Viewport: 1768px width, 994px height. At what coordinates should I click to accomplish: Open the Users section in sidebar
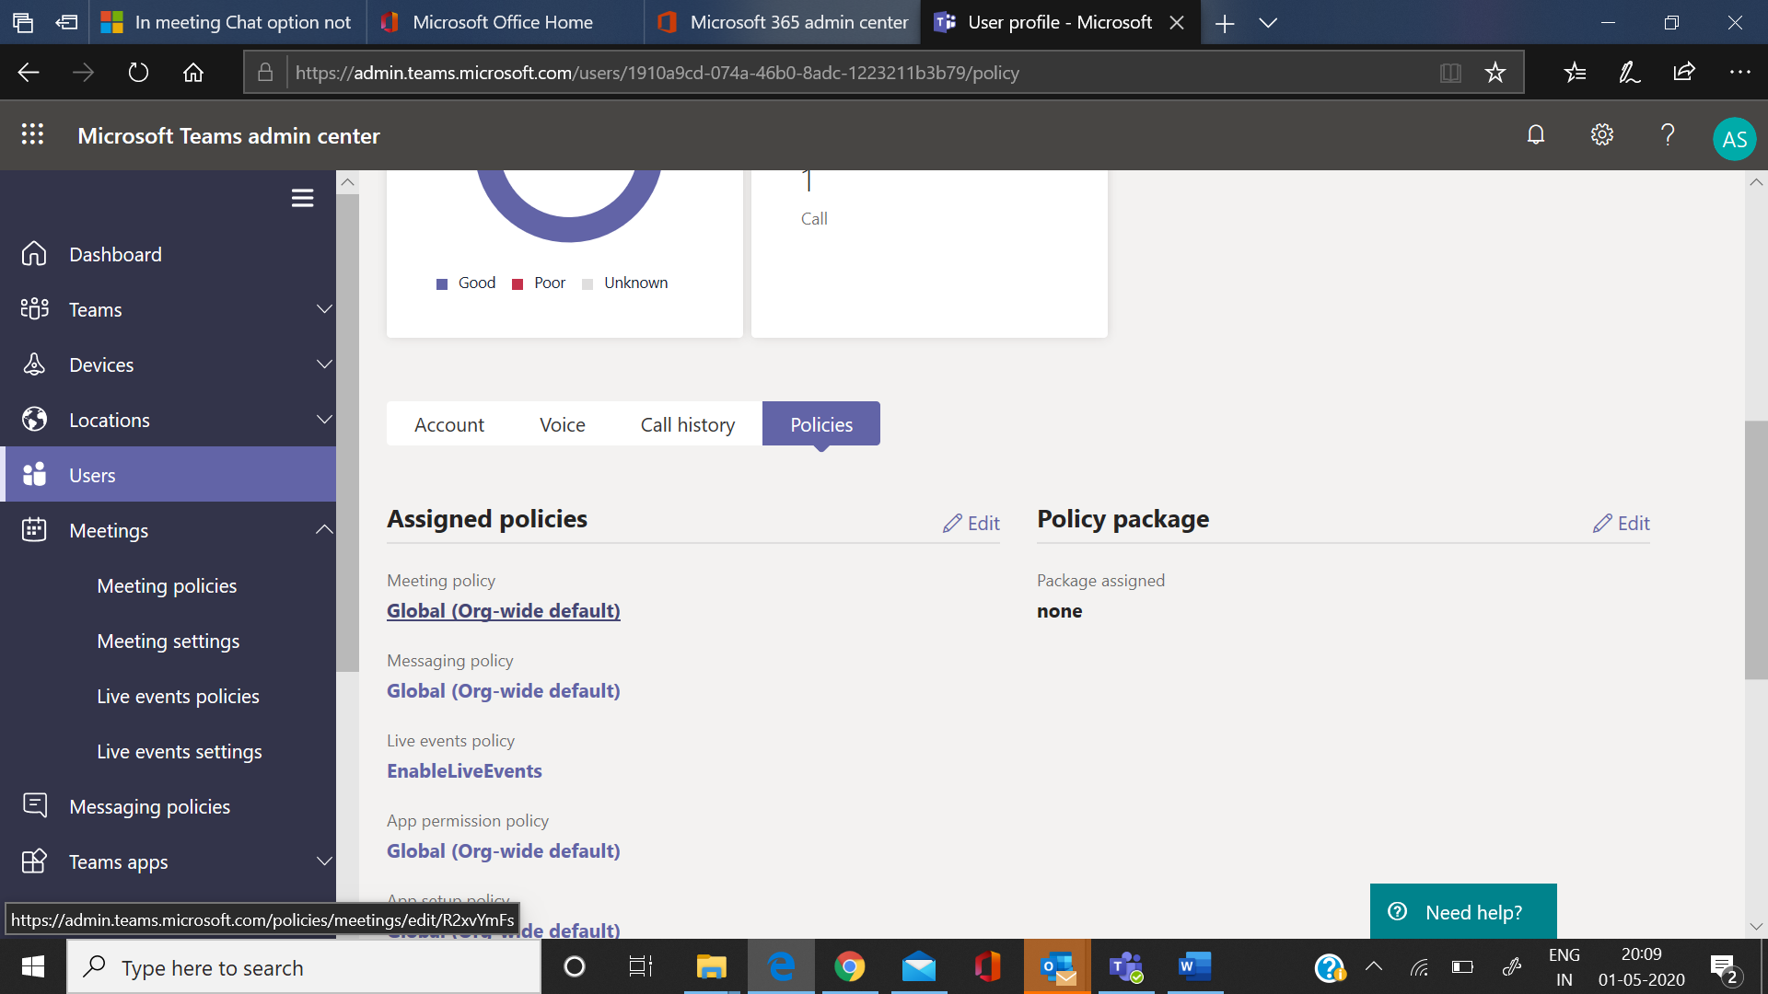[x=168, y=475]
